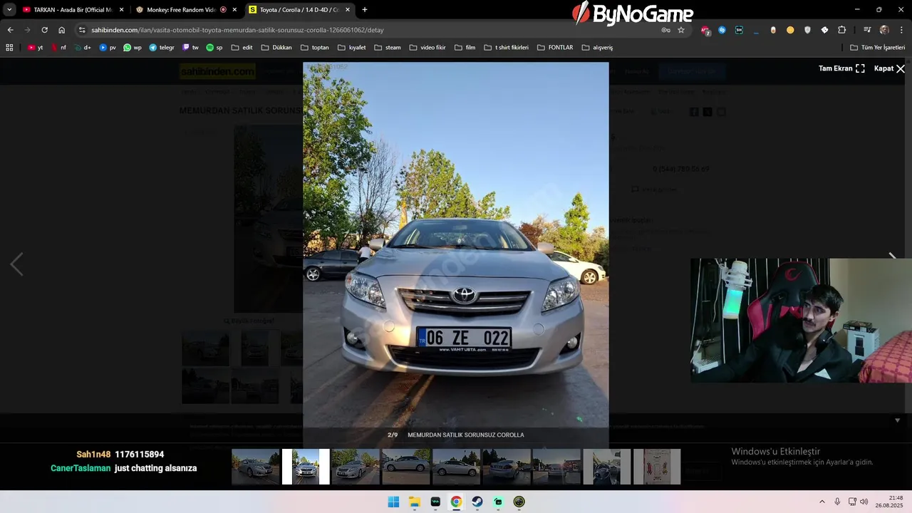Show the previous photo with left arrow
The width and height of the screenshot is (912, 513).
[x=16, y=264]
